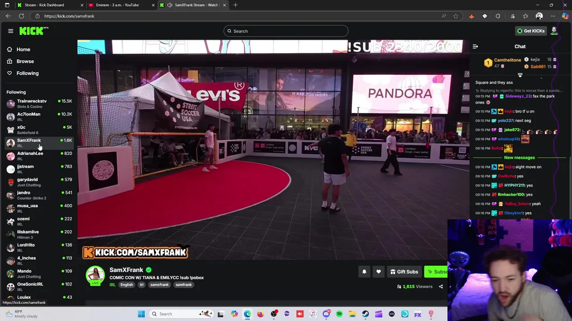Screen dimensions: 572x321
Task: Open browser Extensions puzzle icon
Action: pos(498,16)
